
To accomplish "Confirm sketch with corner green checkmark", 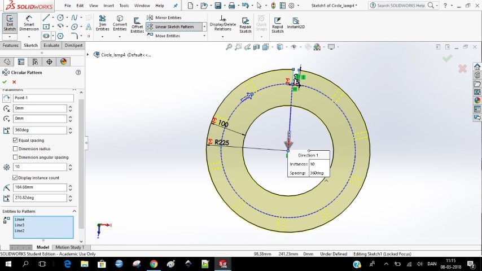I will (x=447, y=58).
